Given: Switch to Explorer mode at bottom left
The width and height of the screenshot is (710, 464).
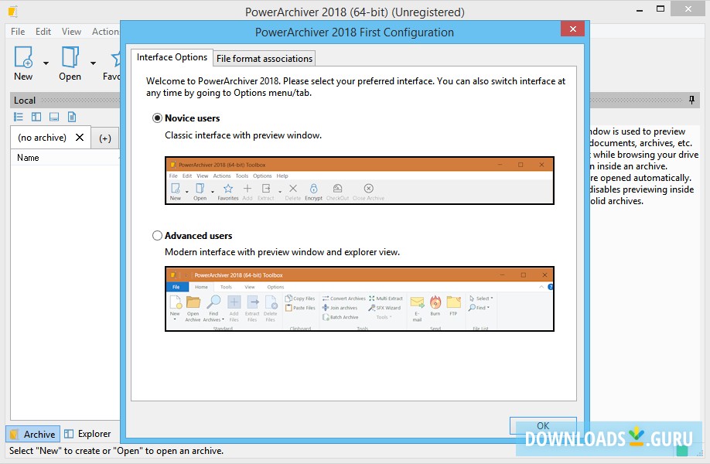Looking at the screenshot, I should [87, 434].
